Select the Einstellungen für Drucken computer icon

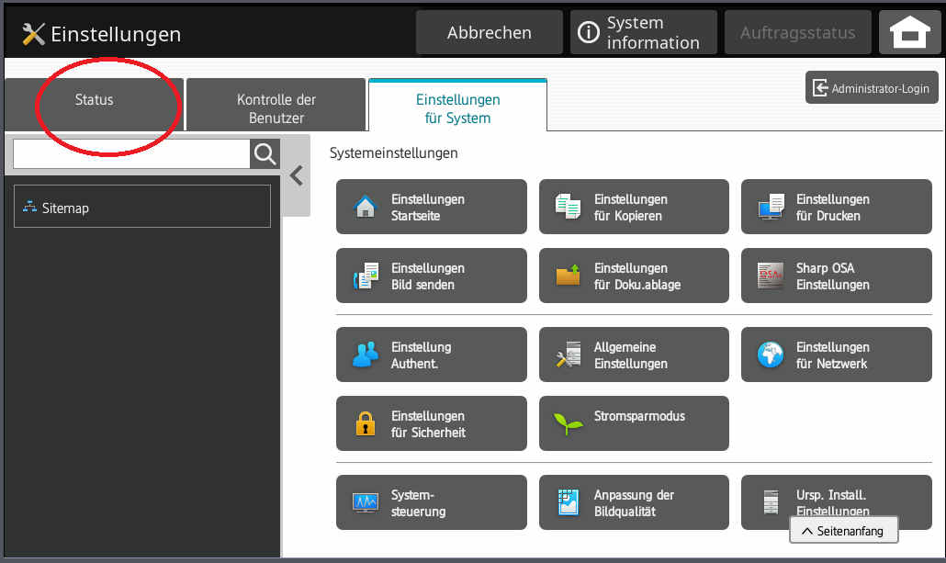tap(771, 208)
